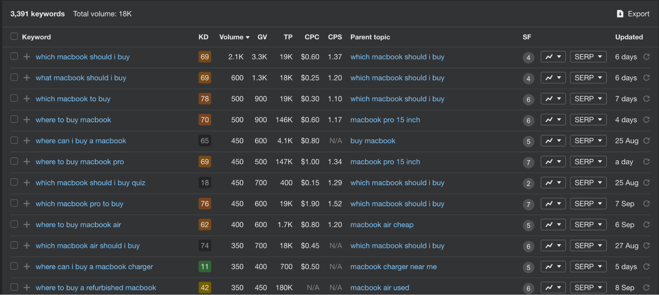Image resolution: width=659 pixels, height=295 pixels.
Task: Open trend chart dropdown for 'which macbook to buy'
Action: pyautogui.click(x=553, y=99)
